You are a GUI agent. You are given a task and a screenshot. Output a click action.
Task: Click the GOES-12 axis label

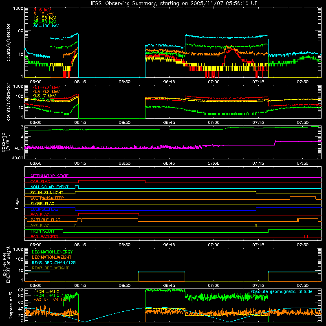point(4,142)
